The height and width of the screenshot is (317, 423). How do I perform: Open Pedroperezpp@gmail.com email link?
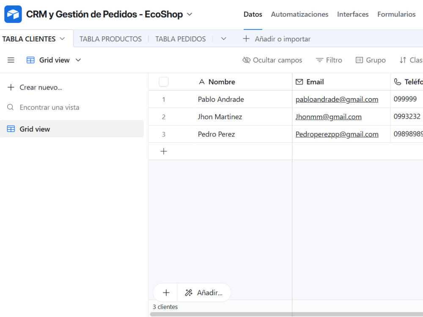coord(337,134)
